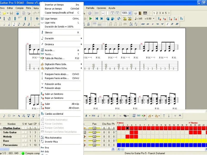This screenshot has height=155, width=207.
Task: Click the print icon in top toolbar
Action: pos(28,13)
